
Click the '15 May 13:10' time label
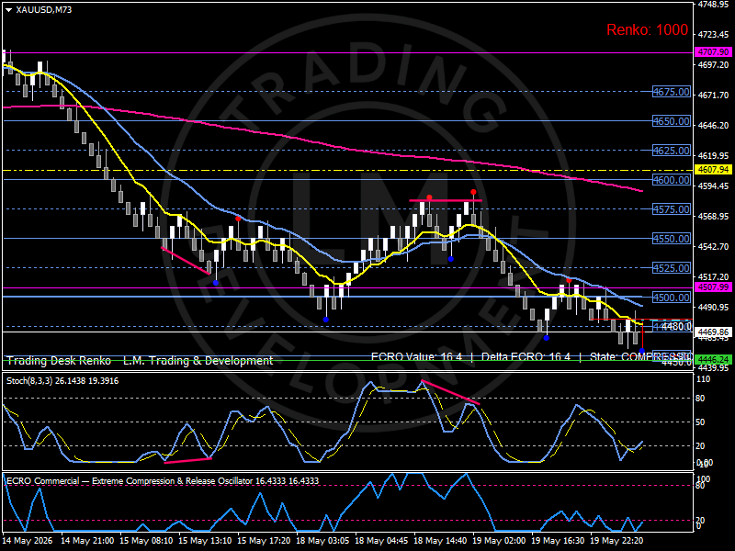pos(205,540)
